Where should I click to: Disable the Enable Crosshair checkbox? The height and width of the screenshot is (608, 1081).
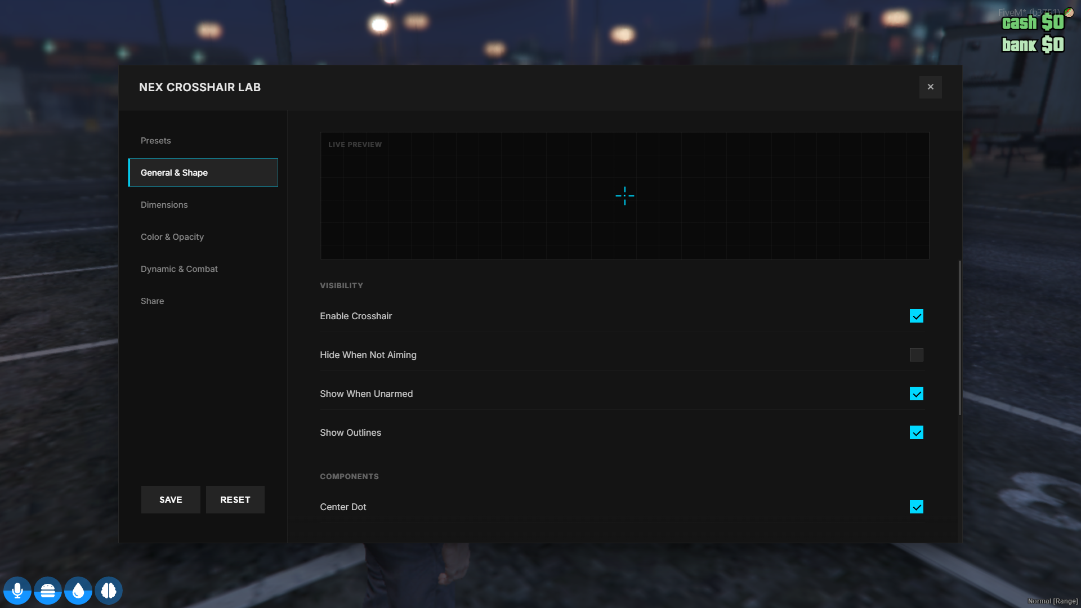(916, 316)
